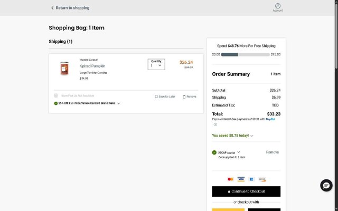Click the green check next to 25CAP code
338x211 pixels.
214,152
